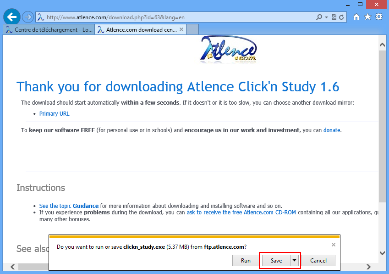Click the vertical scrollbar down arrow
The image size is (389, 274).
pyautogui.click(x=382, y=253)
